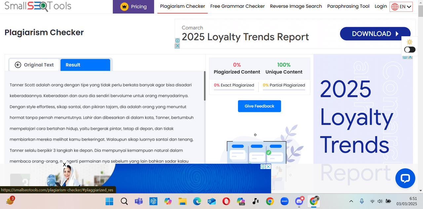
Task: Click the 0% Plagiarized Content value
Action: 237,65
